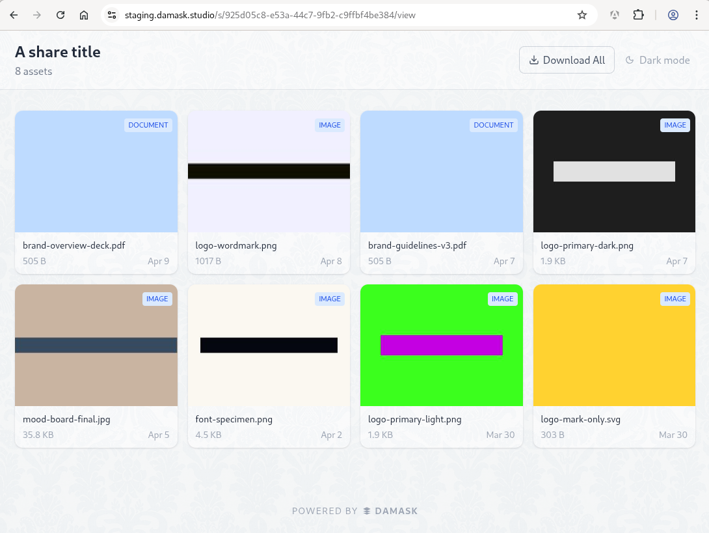Click the 35.8 KB file size
The image size is (709, 533).
38,435
